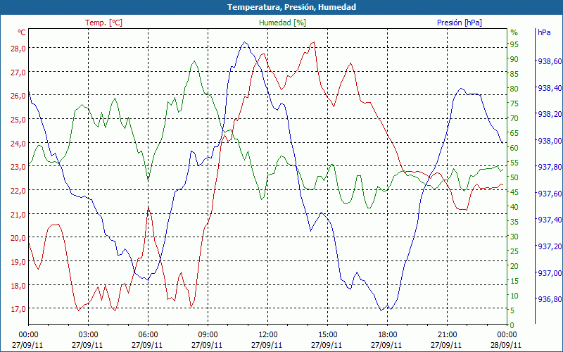Click the 03:00 time axis label

[89, 335]
